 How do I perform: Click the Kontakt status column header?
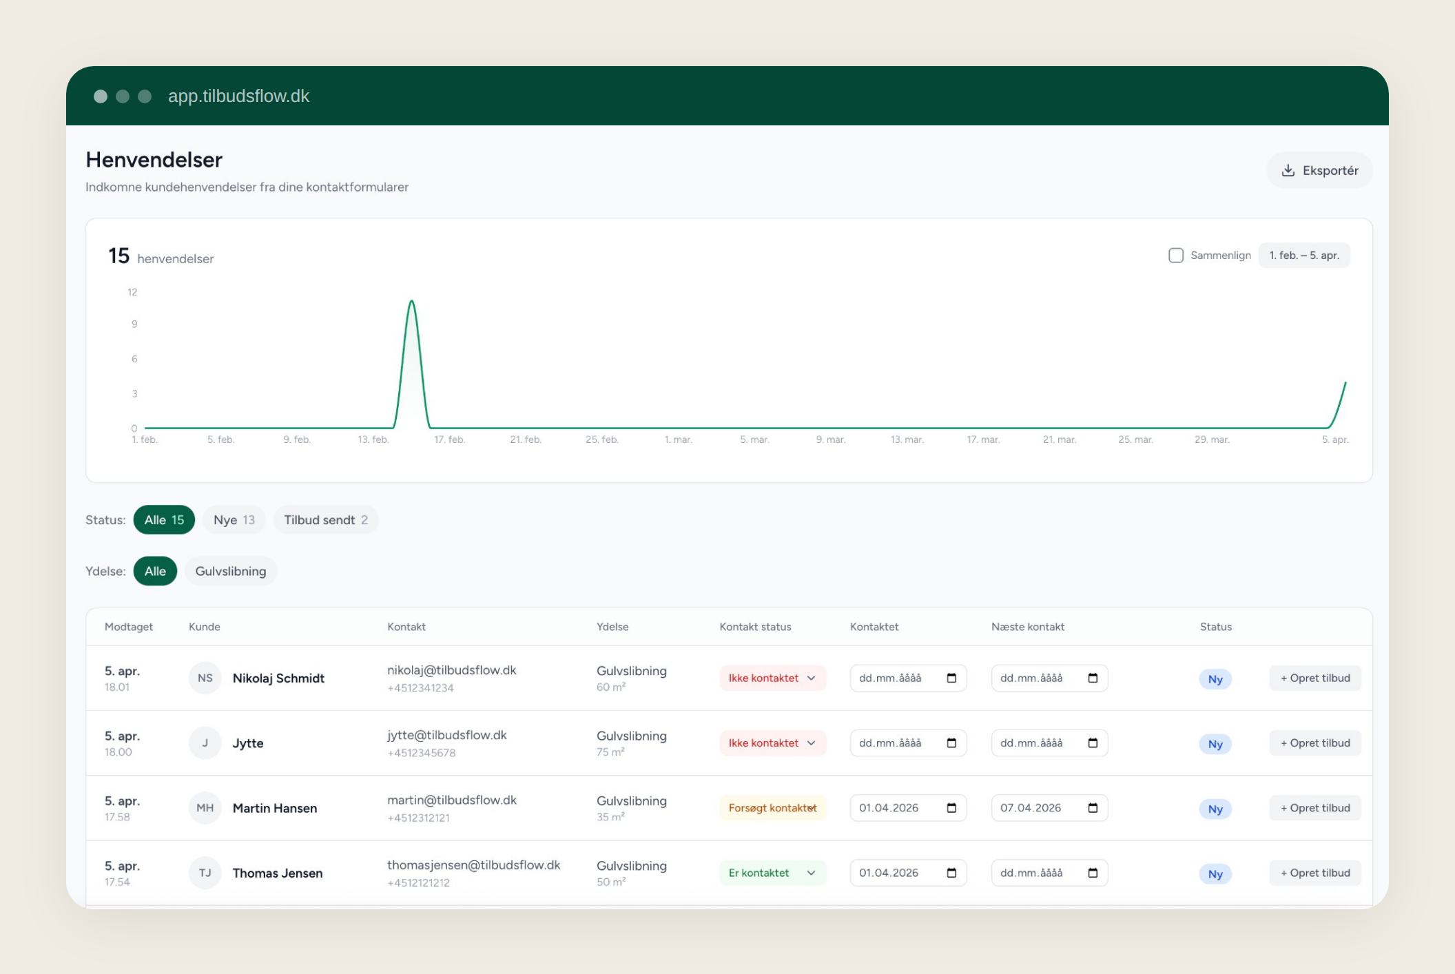pyautogui.click(x=755, y=627)
